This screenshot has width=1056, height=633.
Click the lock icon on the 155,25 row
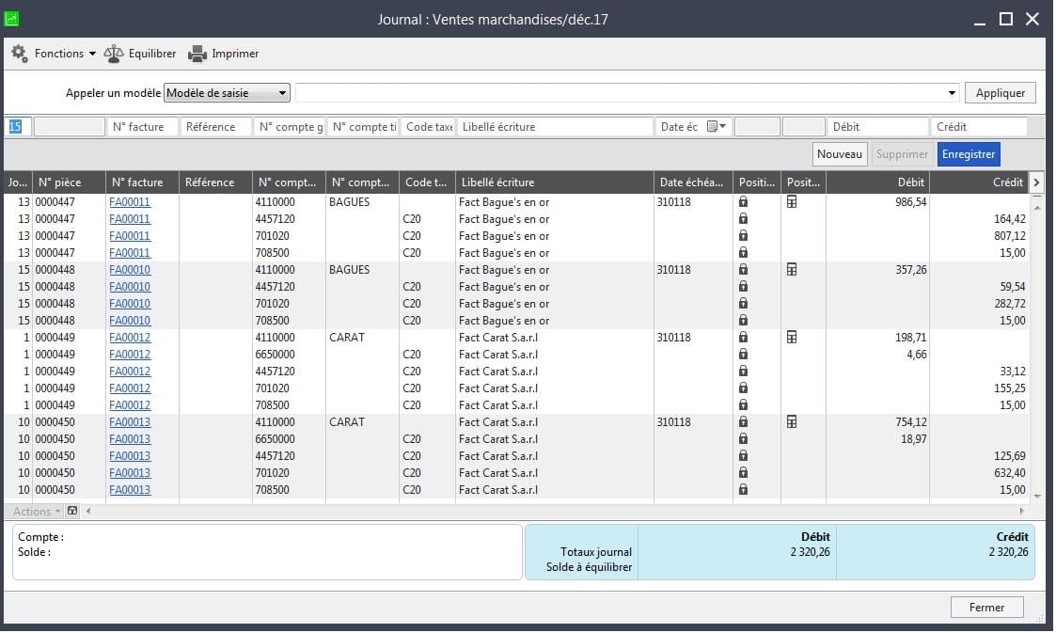[x=743, y=388]
